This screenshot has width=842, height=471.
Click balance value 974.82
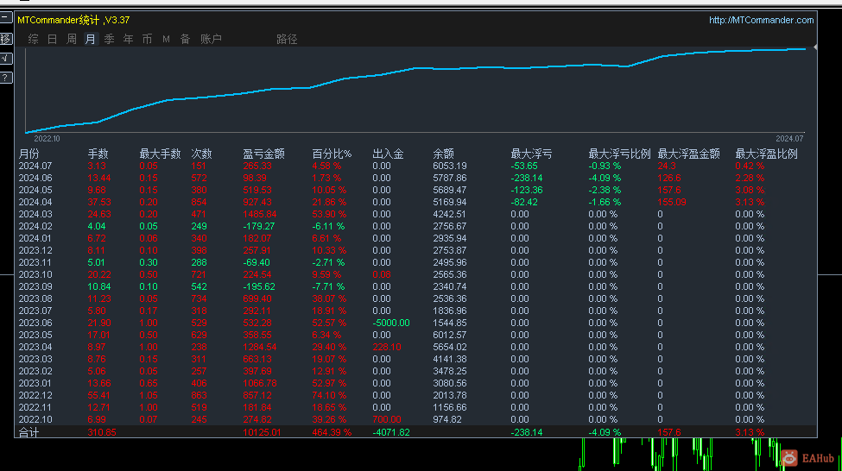[x=447, y=419]
